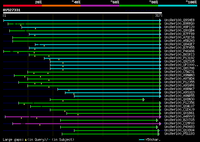200x142 pixels.
Task: Select the UniRef100_Q01B61 label
Action: (179, 113)
